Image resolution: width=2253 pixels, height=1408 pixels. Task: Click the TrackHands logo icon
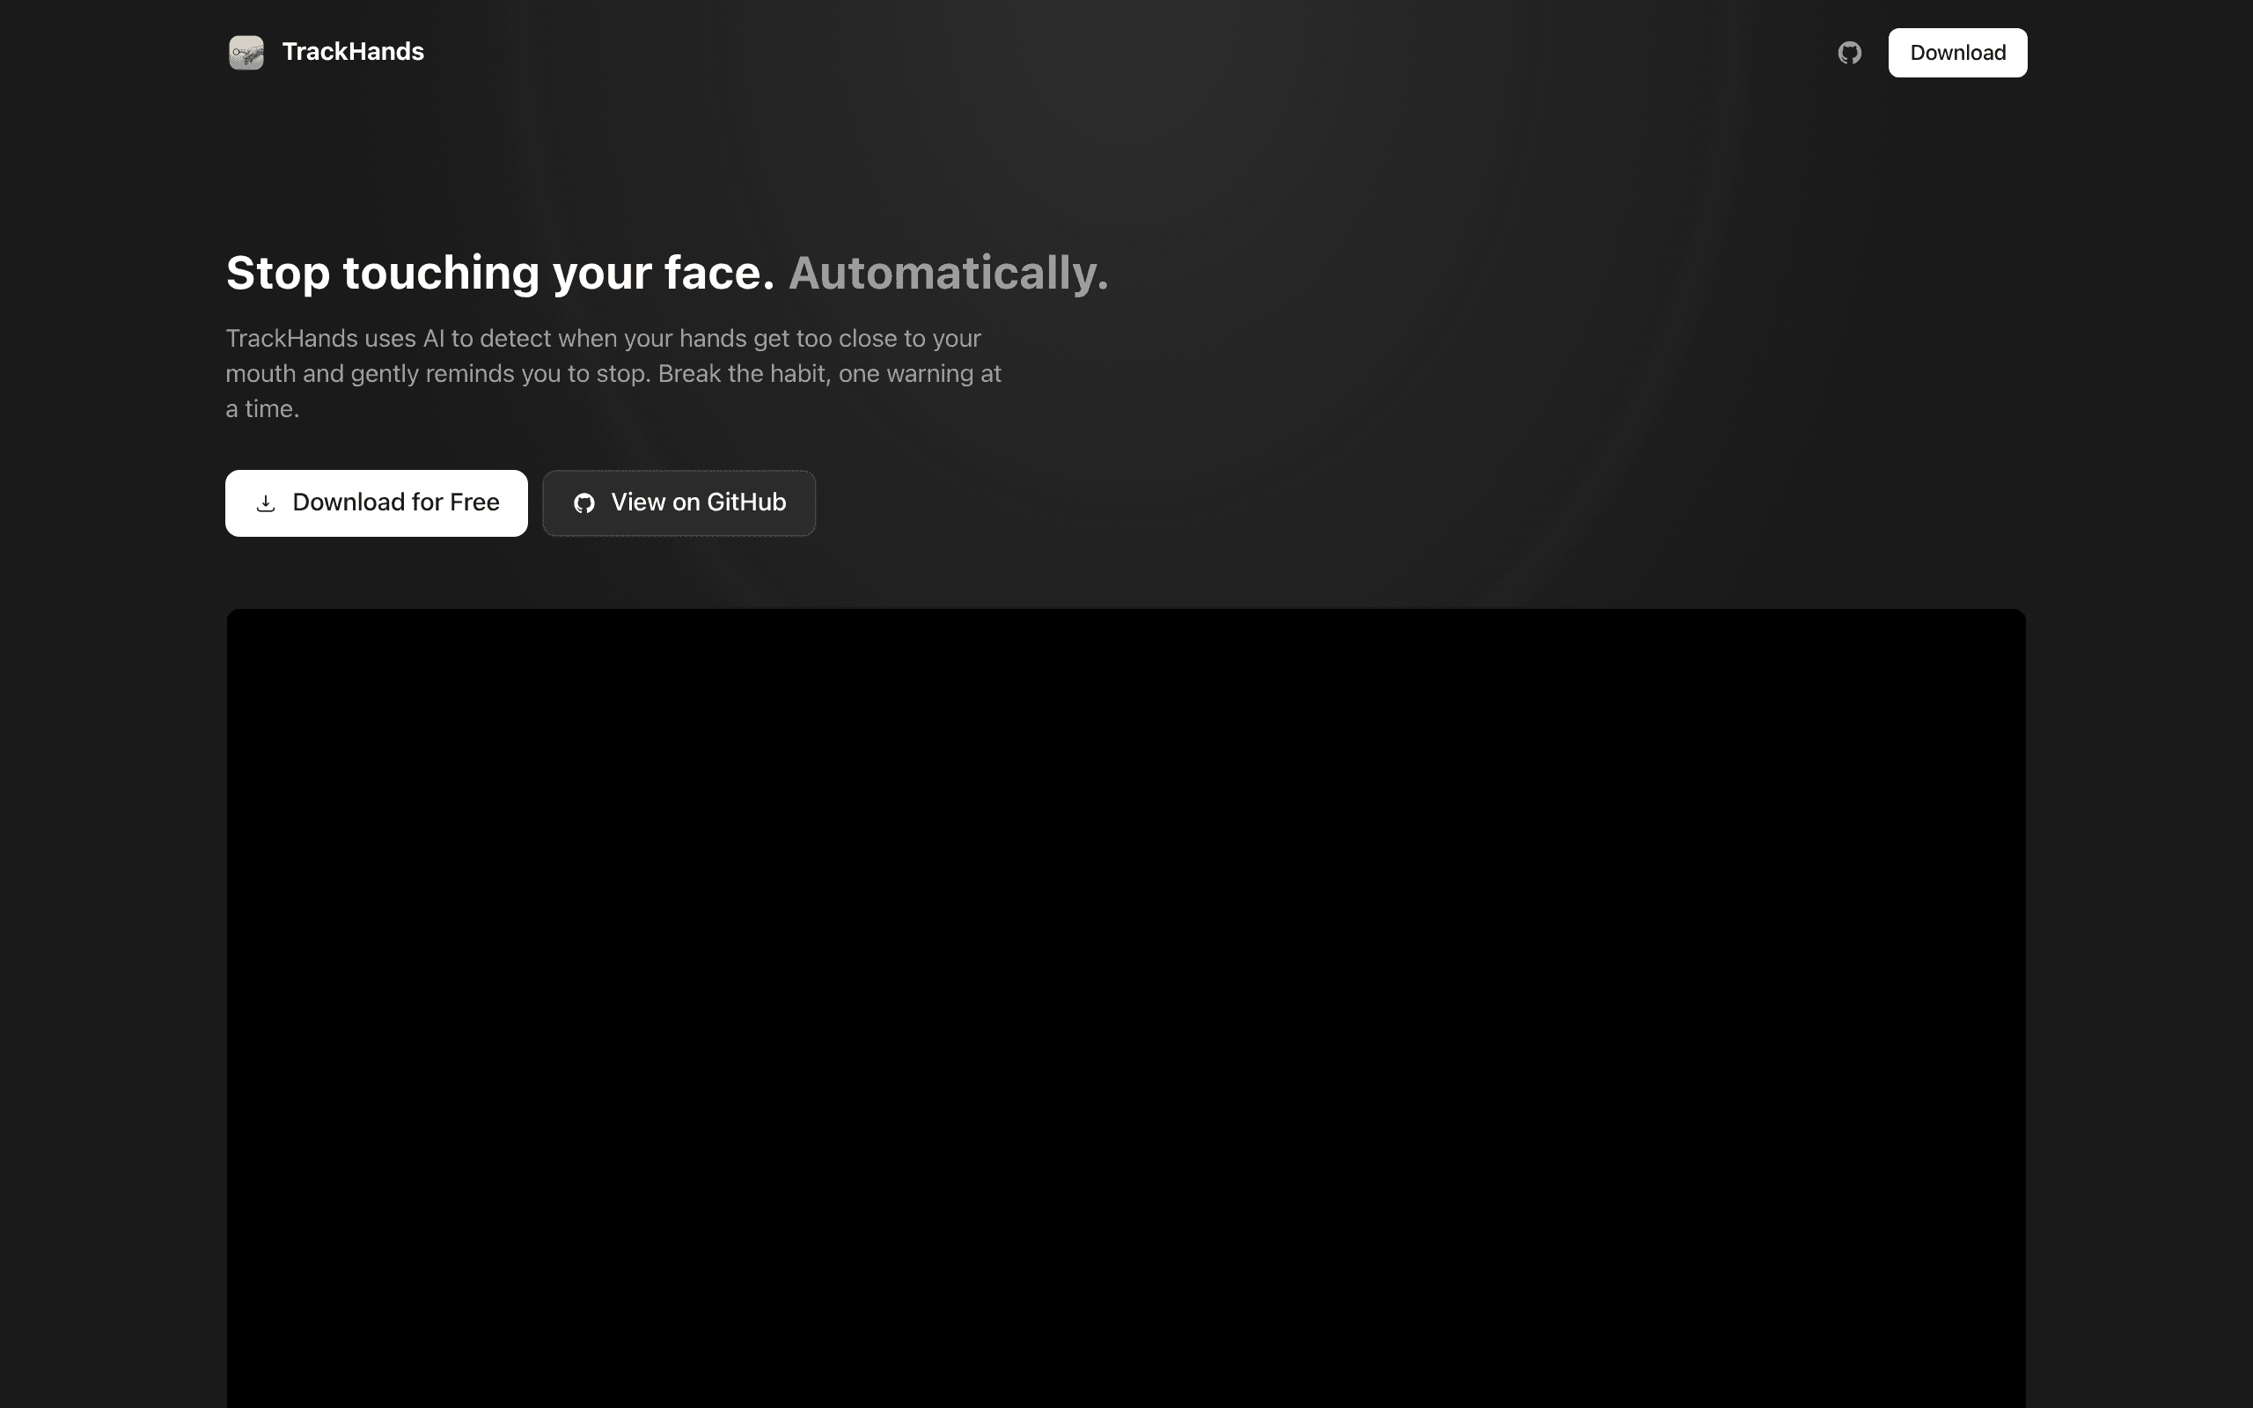pos(246,52)
